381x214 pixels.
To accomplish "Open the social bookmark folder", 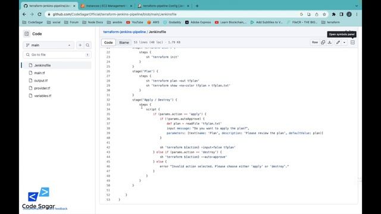I will (x=54, y=22).
